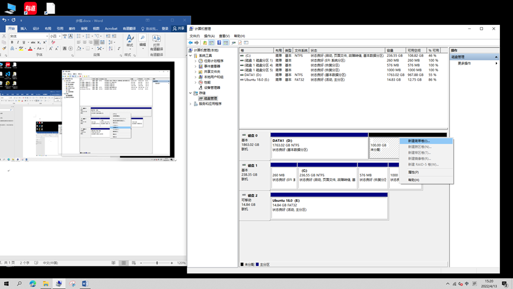The height and width of the screenshot is (289, 513).
Task: Click the Properties checklist icon in 计算机管理 toolbar
Action: click(x=240, y=43)
